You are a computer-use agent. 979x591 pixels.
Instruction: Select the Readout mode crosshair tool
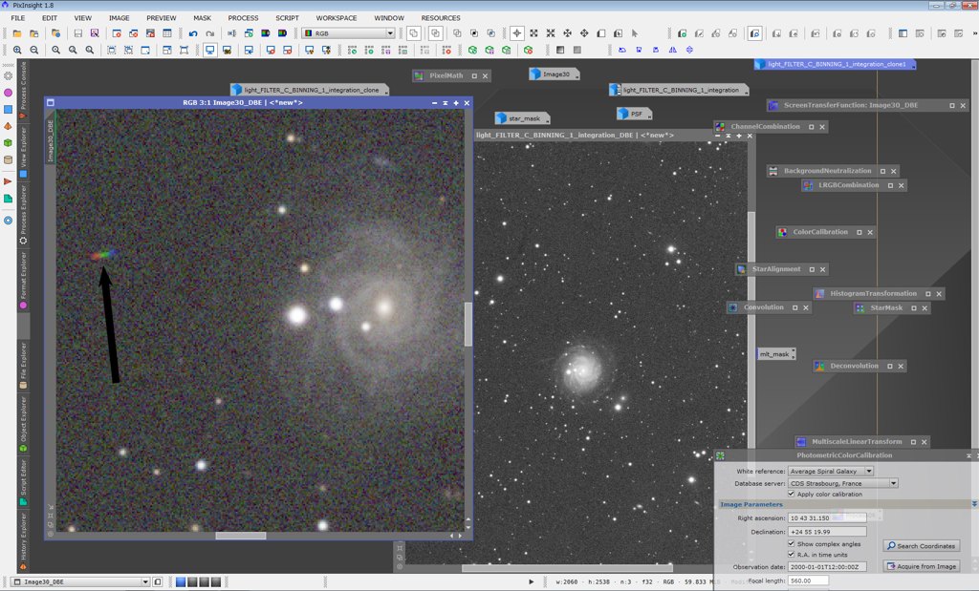click(517, 33)
